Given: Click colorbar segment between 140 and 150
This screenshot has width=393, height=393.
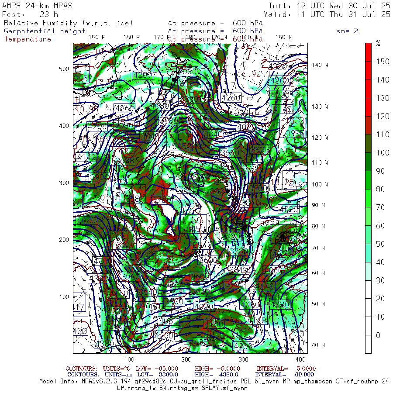Looking at the screenshot, I should 368,70.
